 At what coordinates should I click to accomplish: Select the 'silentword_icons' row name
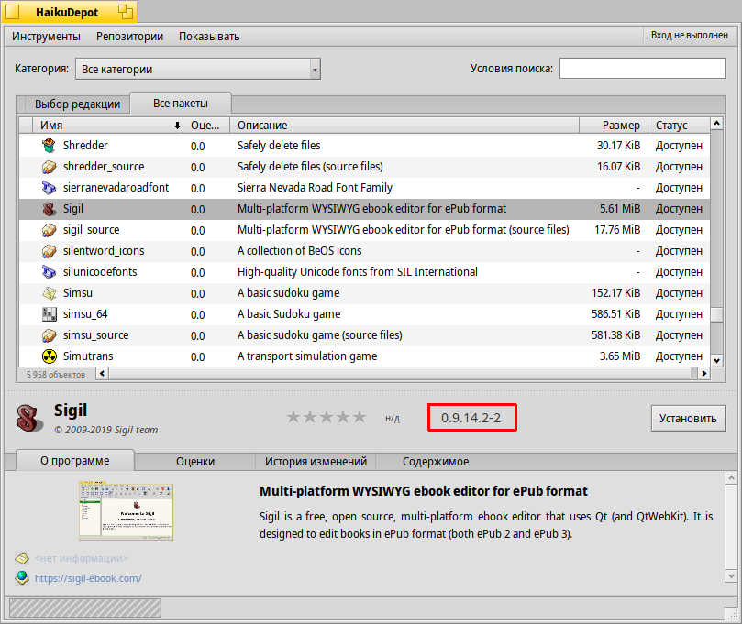tap(104, 251)
